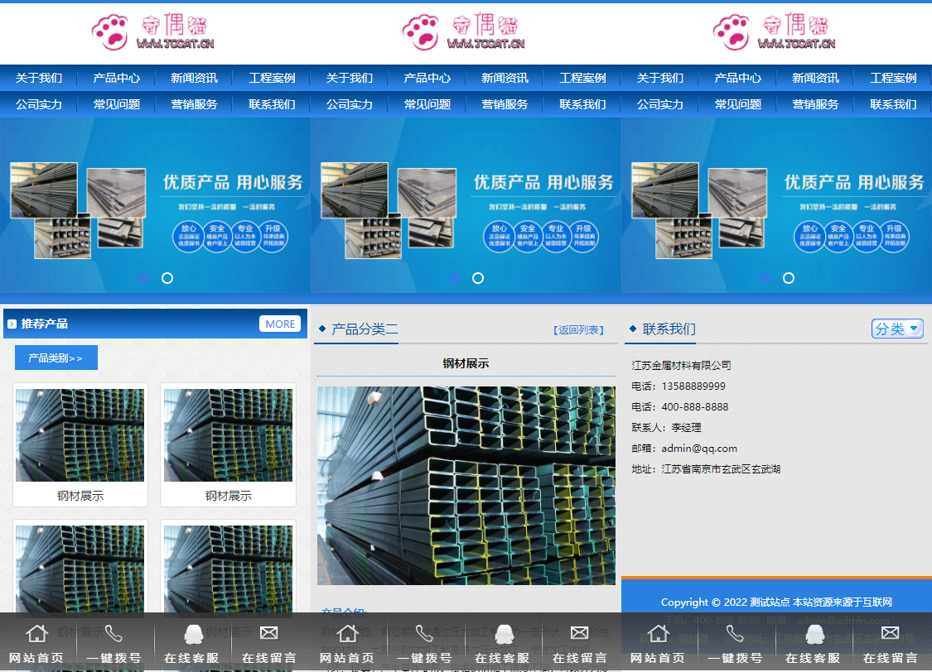Choose 营销服务 in the 联系我们 page menu
The width and height of the screenshot is (932, 672).
815,104
